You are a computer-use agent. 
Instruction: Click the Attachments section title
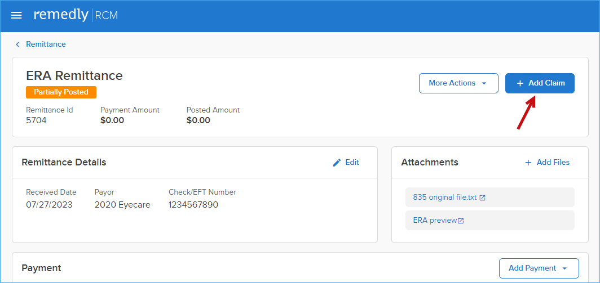pos(430,162)
